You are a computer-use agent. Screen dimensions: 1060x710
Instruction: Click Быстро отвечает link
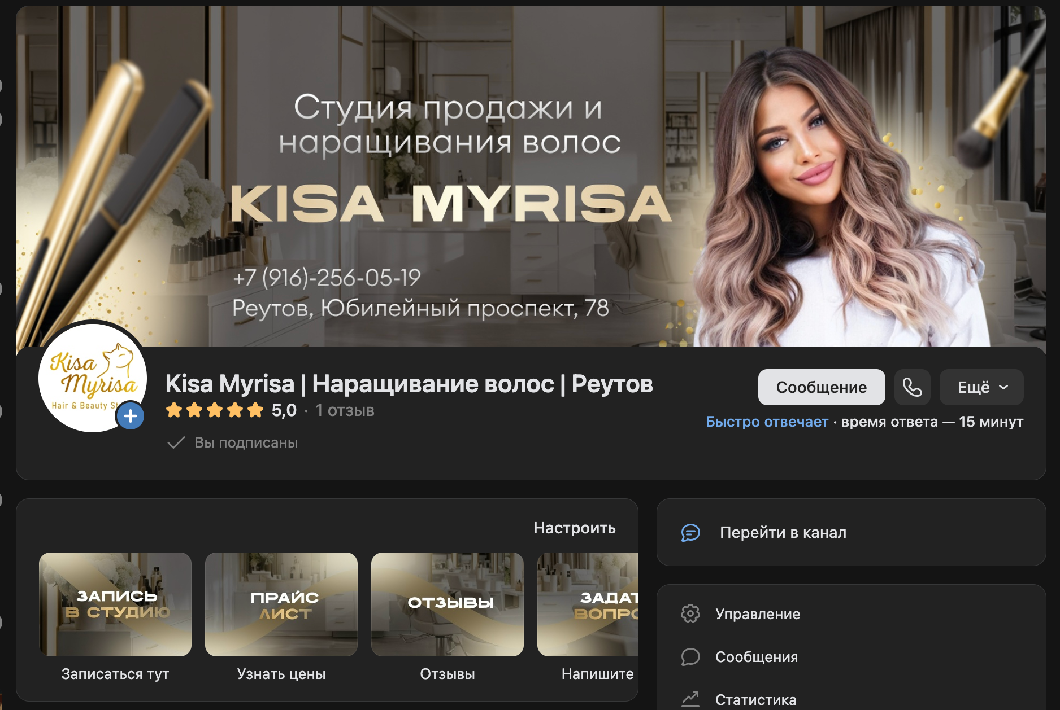[x=767, y=422]
